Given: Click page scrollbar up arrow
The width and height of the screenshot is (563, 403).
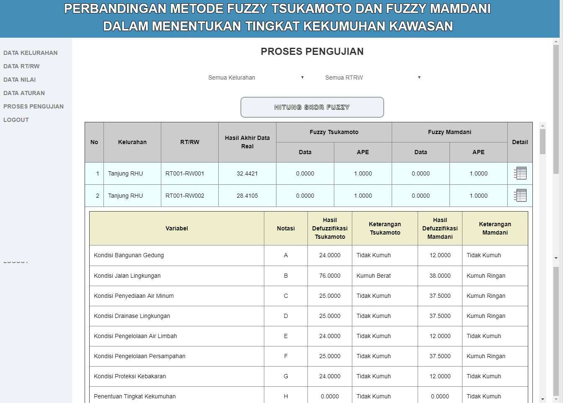Looking at the screenshot, I should (x=556, y=42).
